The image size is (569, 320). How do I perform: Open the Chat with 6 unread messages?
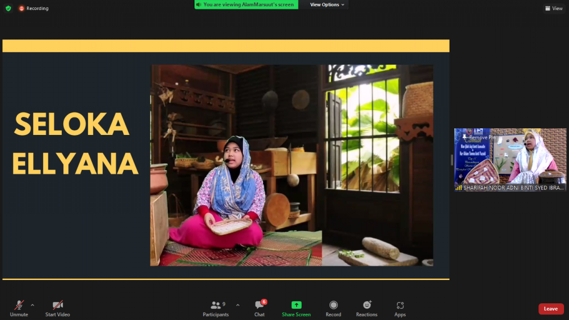point(259,308)
